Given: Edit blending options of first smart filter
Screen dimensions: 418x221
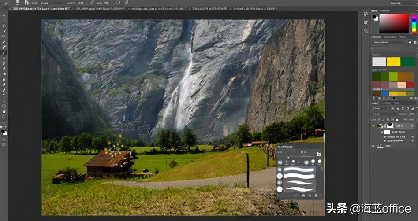Looking at the screenshot, I should (x=413, y=137).
